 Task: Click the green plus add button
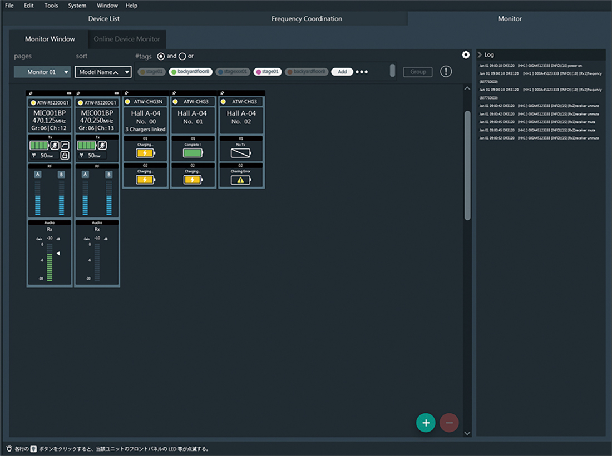[x=426, y=423]
